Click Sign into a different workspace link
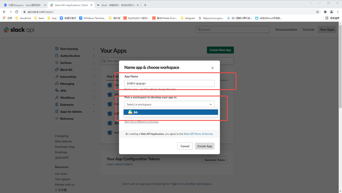Viewport: 342px width, 193px height. pos(141,122)
